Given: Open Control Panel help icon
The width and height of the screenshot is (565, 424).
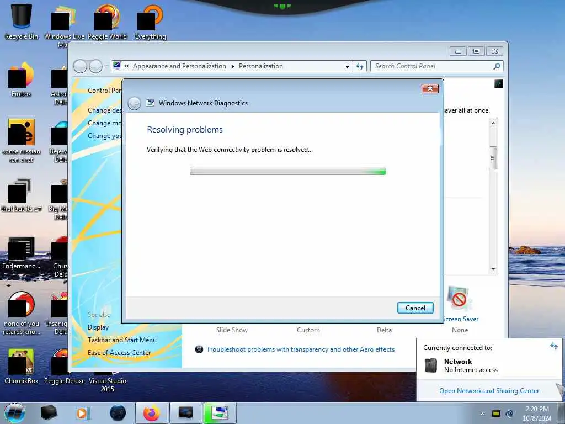Looking at the screenshot, I should pos(499,84).
